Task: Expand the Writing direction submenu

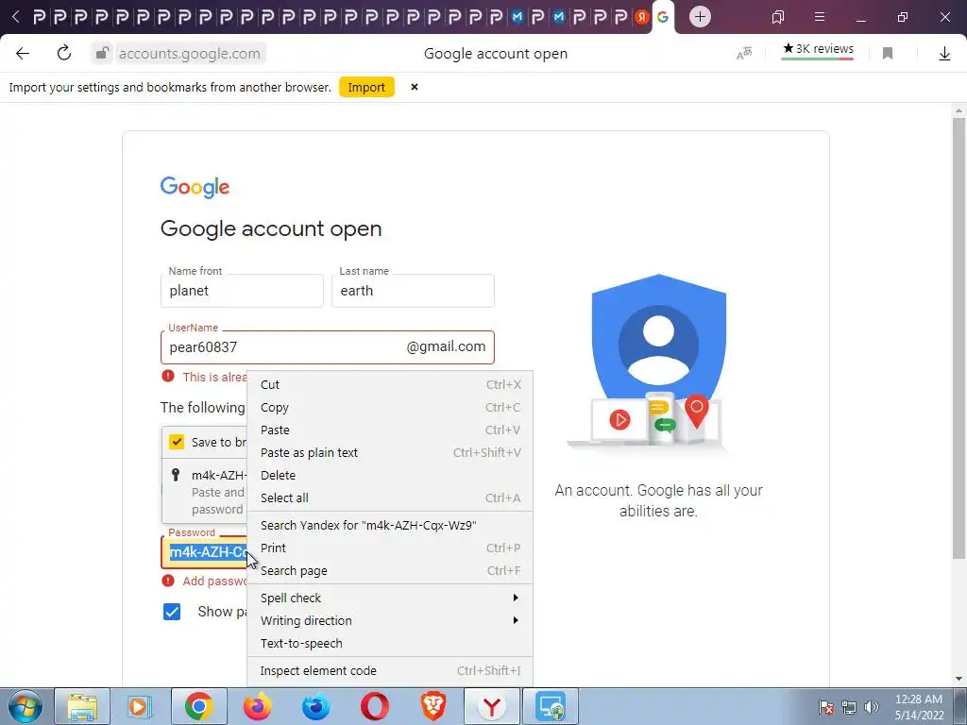Action: (x=390, y=621)
